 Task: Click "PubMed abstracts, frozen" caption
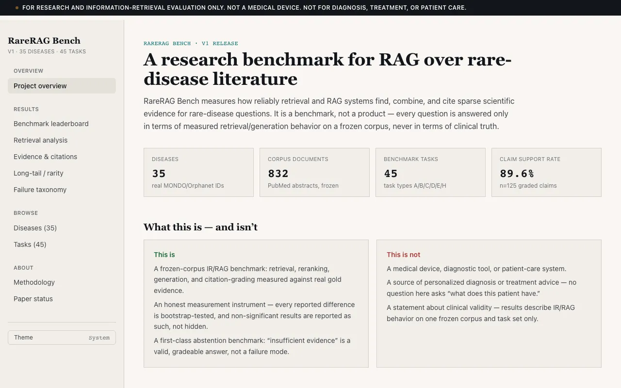(303, 185)
